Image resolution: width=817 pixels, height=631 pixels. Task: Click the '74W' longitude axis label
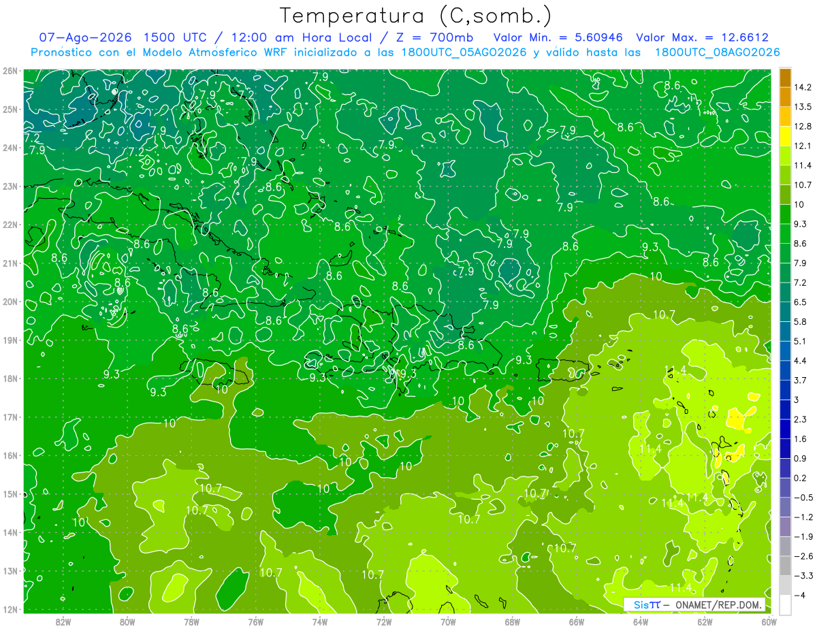pyautogui.click(x=320, y=621)
